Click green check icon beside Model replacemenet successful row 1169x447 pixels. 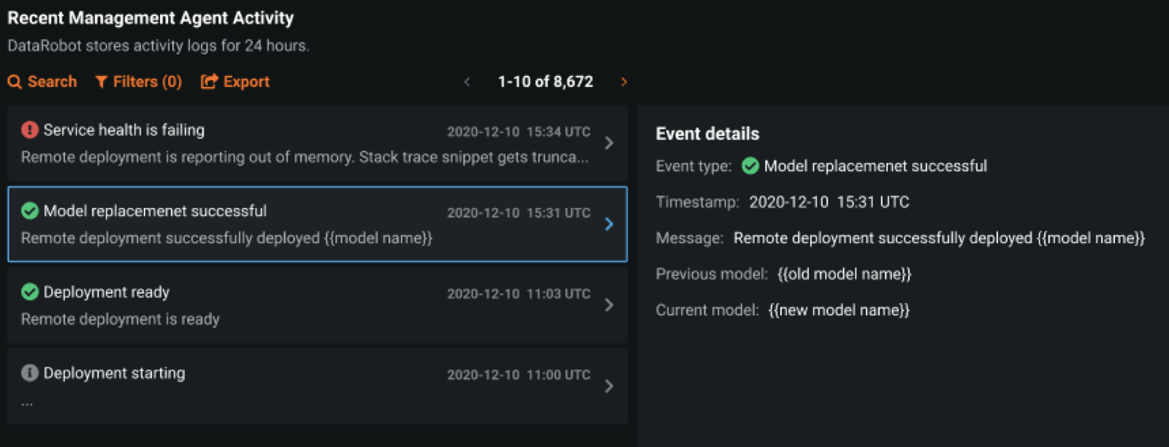tap(30, 211)
